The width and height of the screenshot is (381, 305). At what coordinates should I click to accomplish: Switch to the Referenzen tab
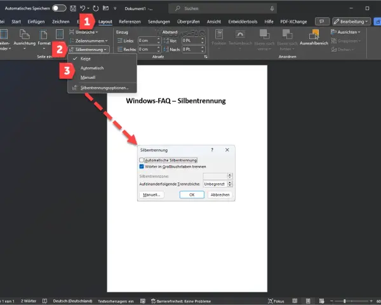click(x=130, y=22)
